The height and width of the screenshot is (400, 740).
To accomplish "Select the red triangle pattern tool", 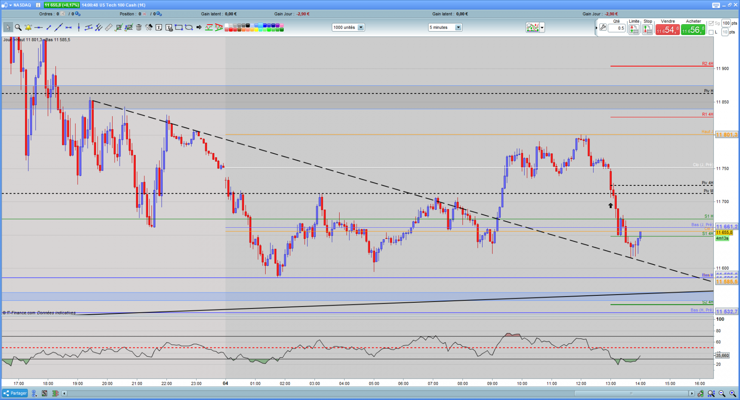I will [219, 27].
